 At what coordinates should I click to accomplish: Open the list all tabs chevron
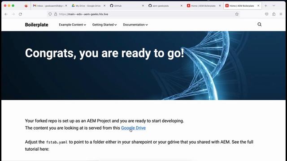274,6
